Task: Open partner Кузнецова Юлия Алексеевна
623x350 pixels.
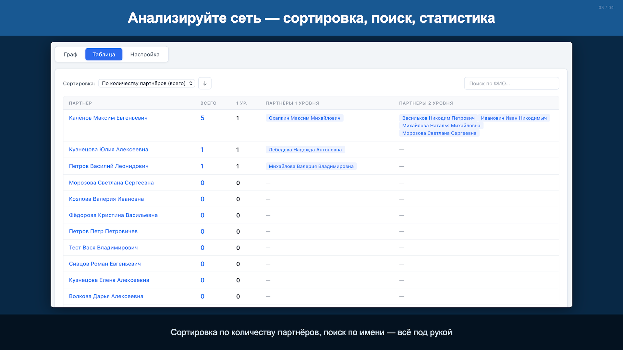Action: (x=108, y=149)
